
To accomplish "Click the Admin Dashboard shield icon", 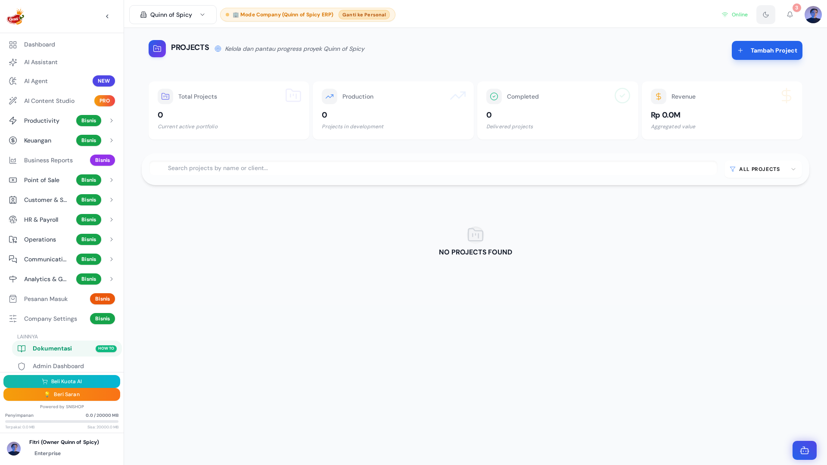I will click(22, 366).
